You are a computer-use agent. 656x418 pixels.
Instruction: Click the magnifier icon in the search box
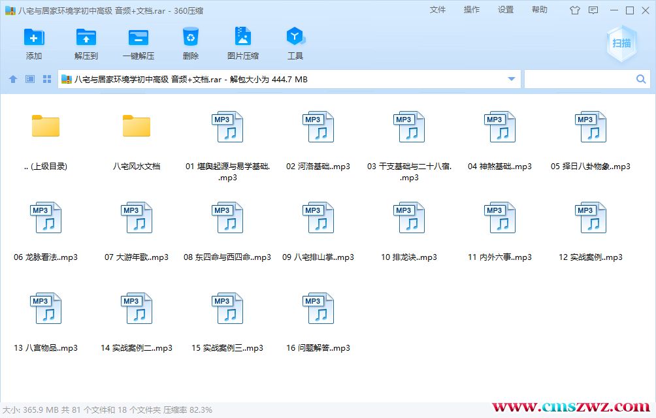click(x=640, y=78)
